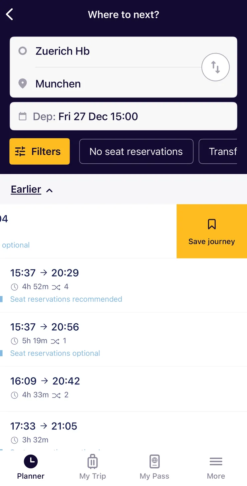Open the 15:37 to 20:29 journey

123,286
